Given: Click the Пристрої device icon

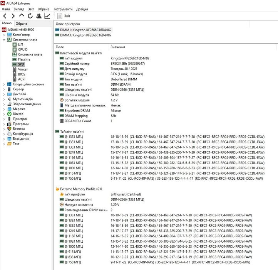Looking at the screenshot, I should [9, 119].
